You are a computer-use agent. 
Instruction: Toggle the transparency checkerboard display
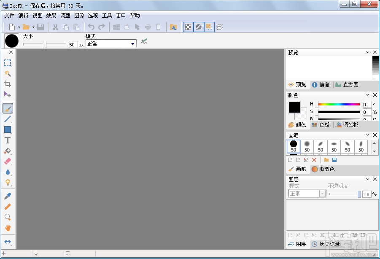click(x=188, y=27)
